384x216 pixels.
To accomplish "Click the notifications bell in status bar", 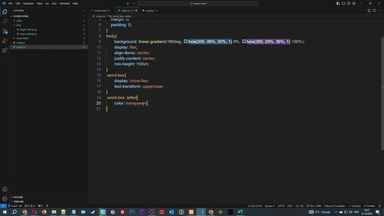I will 380,206.
